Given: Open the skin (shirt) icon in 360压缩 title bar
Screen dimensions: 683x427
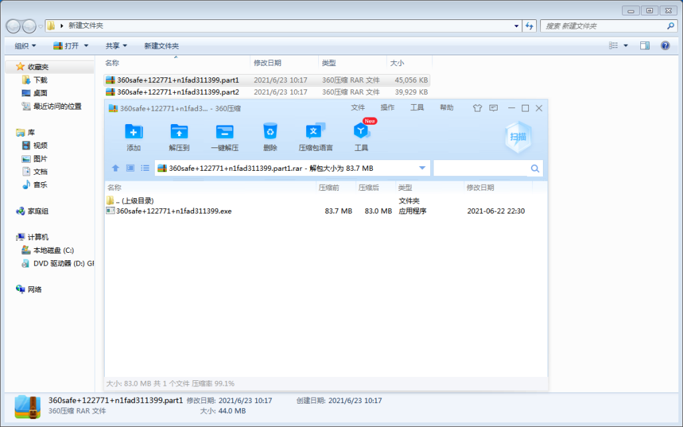Looking at the screenshot, I should coord(478,108).
